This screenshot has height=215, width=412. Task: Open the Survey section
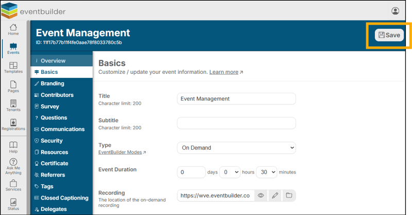pos(61,107)
